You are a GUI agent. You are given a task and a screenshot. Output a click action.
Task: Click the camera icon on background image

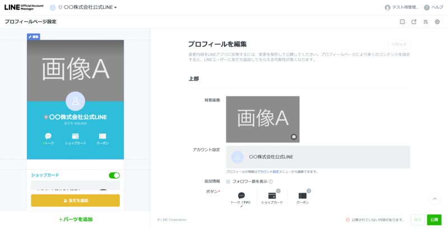[293, 137]
